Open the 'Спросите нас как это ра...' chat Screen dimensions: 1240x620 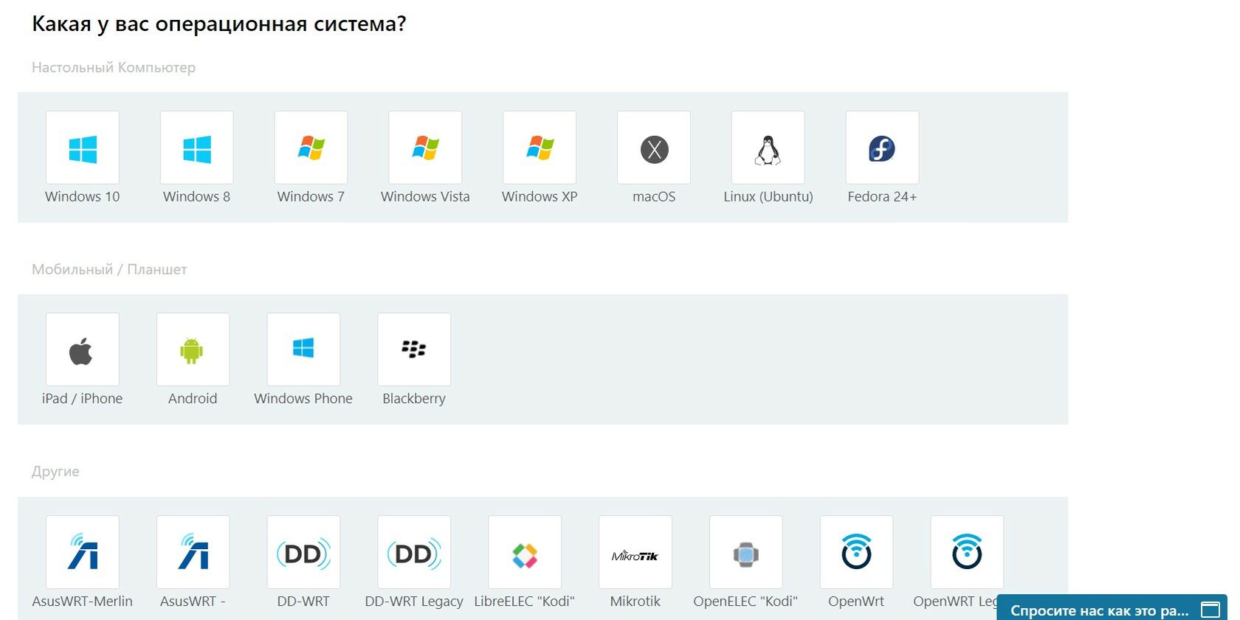click(x=1099, y=610)
